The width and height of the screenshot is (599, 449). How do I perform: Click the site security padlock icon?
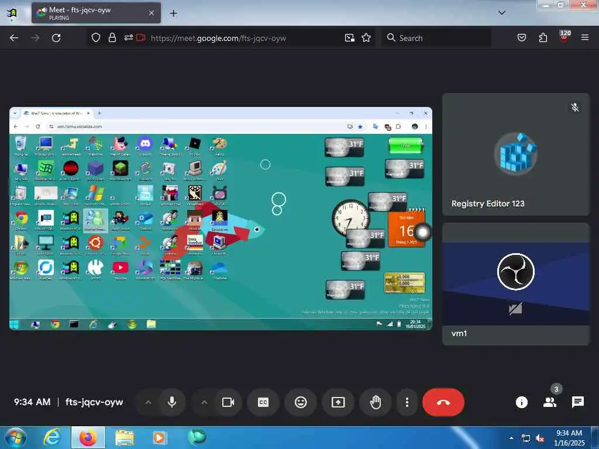pyautogui.click(x=112, y=38)
